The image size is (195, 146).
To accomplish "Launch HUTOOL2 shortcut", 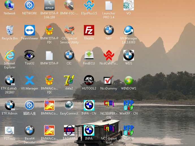I will [89, 80].
